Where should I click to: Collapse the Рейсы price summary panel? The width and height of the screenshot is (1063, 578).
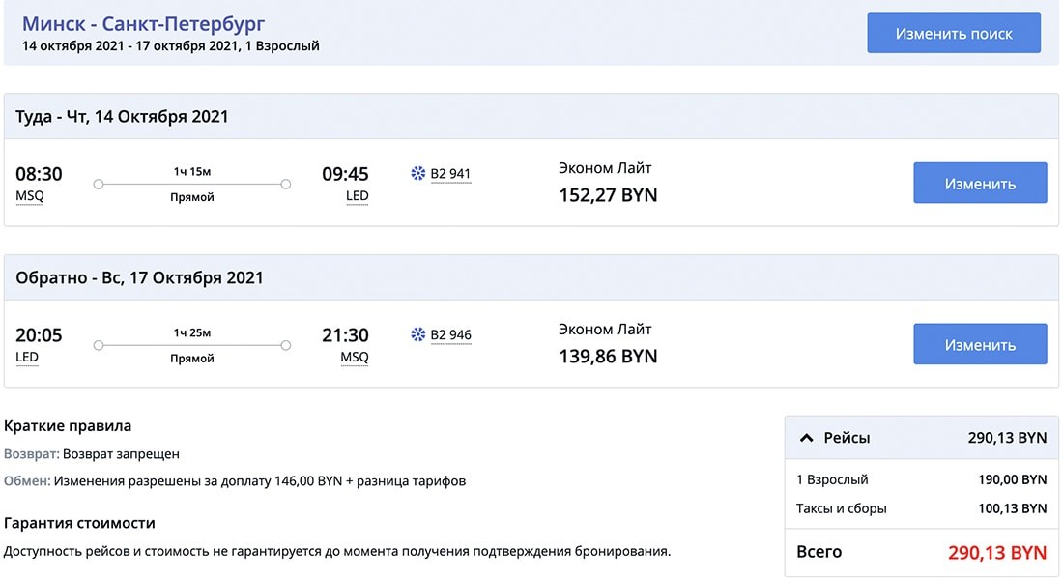[806, 437]
